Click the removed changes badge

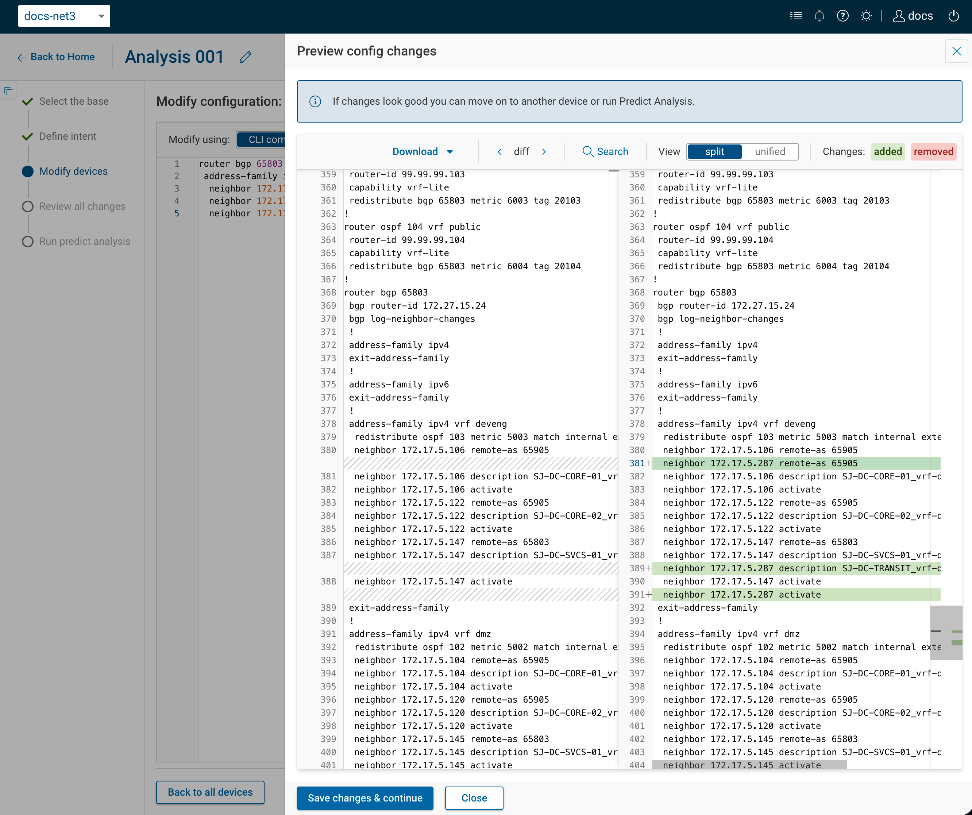tap(933, 152)
